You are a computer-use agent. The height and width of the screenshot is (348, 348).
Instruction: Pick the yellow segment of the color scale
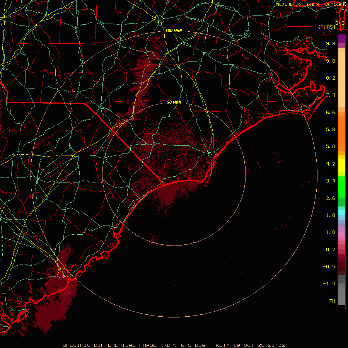(341, 165)
